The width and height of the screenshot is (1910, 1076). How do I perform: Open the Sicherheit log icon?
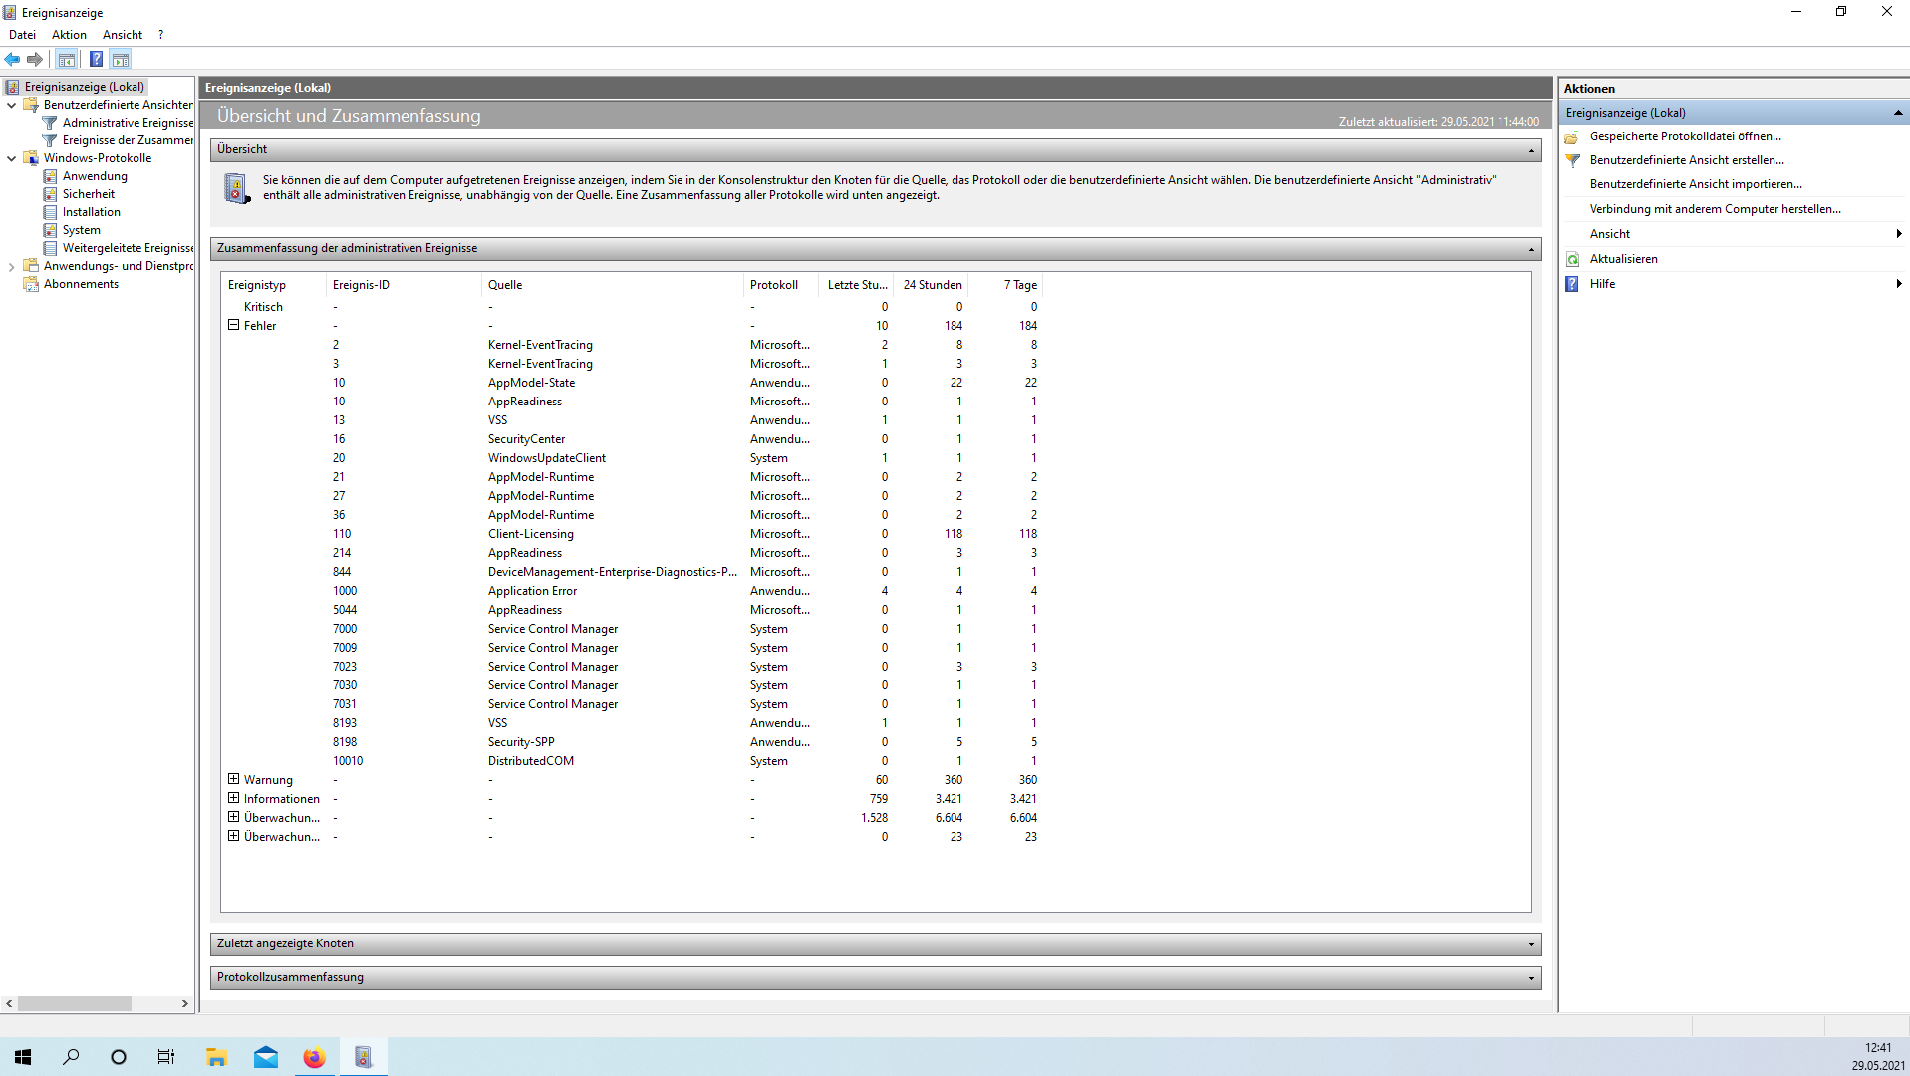point(50,194)
